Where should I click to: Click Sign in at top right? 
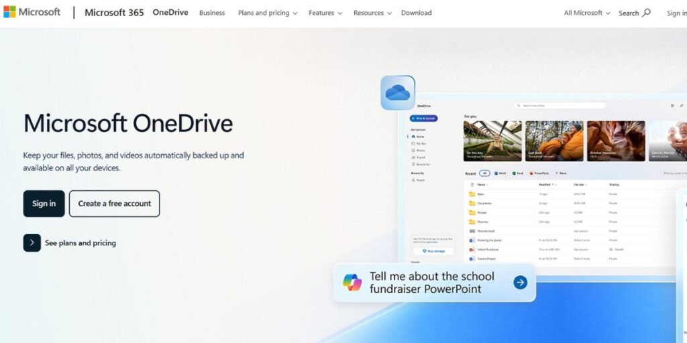pyautogui.click(x=676, y=13)
